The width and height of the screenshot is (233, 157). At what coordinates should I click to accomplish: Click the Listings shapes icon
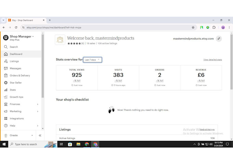(6, 61)
